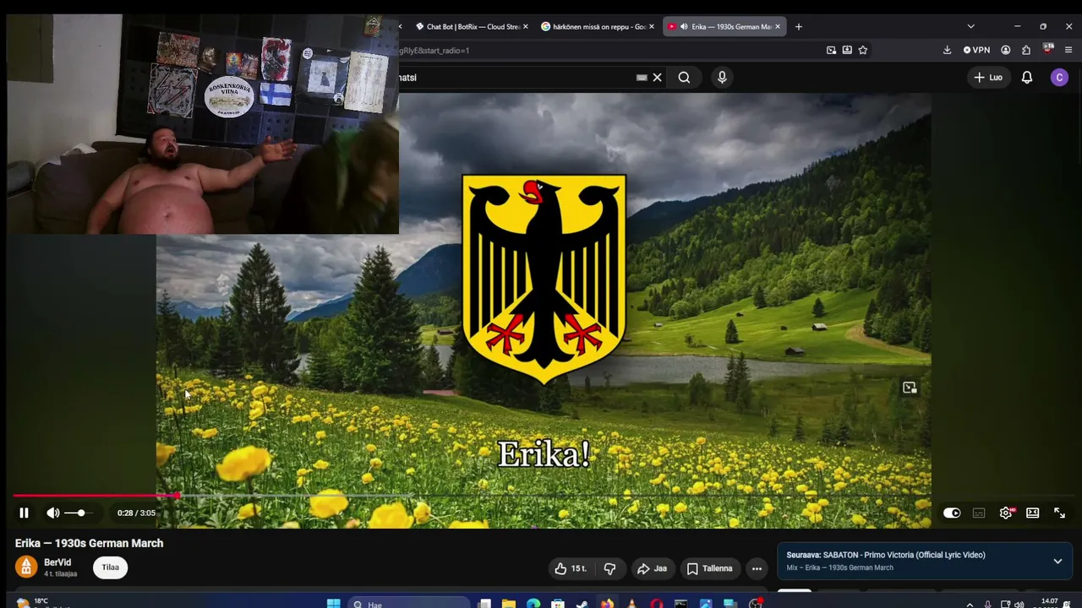This screenshot has height=608, width=1082.
Task: Open the VPN button
Action: [x=976, y=51]
